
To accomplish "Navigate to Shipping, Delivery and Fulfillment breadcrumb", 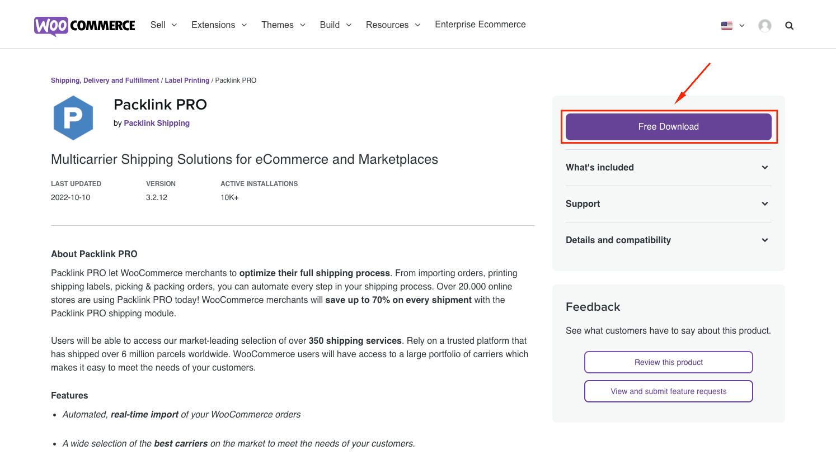I will pos(105,80).
